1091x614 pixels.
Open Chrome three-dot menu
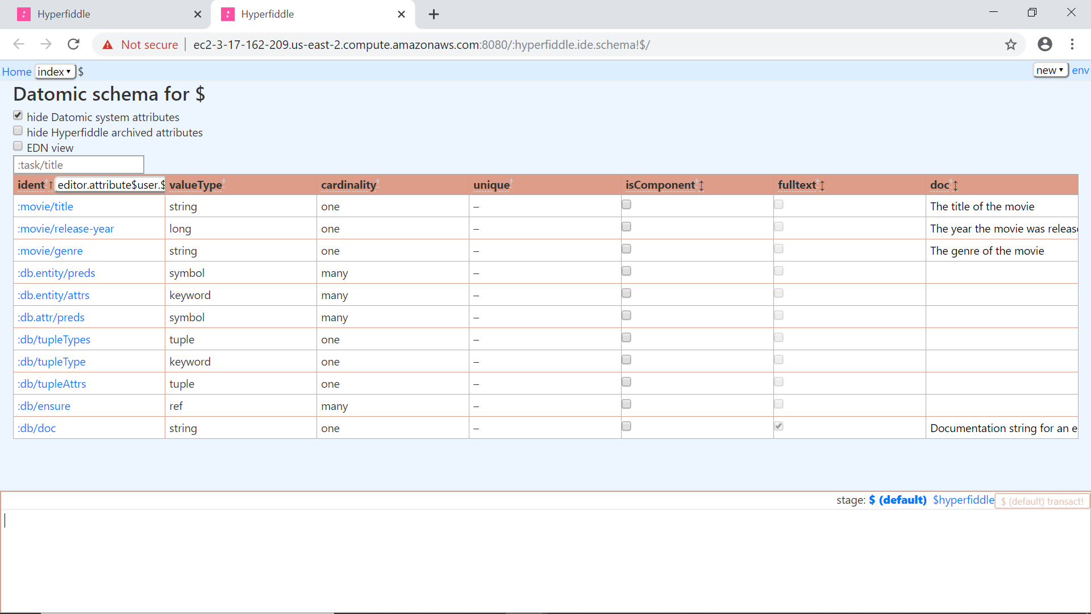pyautogui.click(x=1072, y=44)
